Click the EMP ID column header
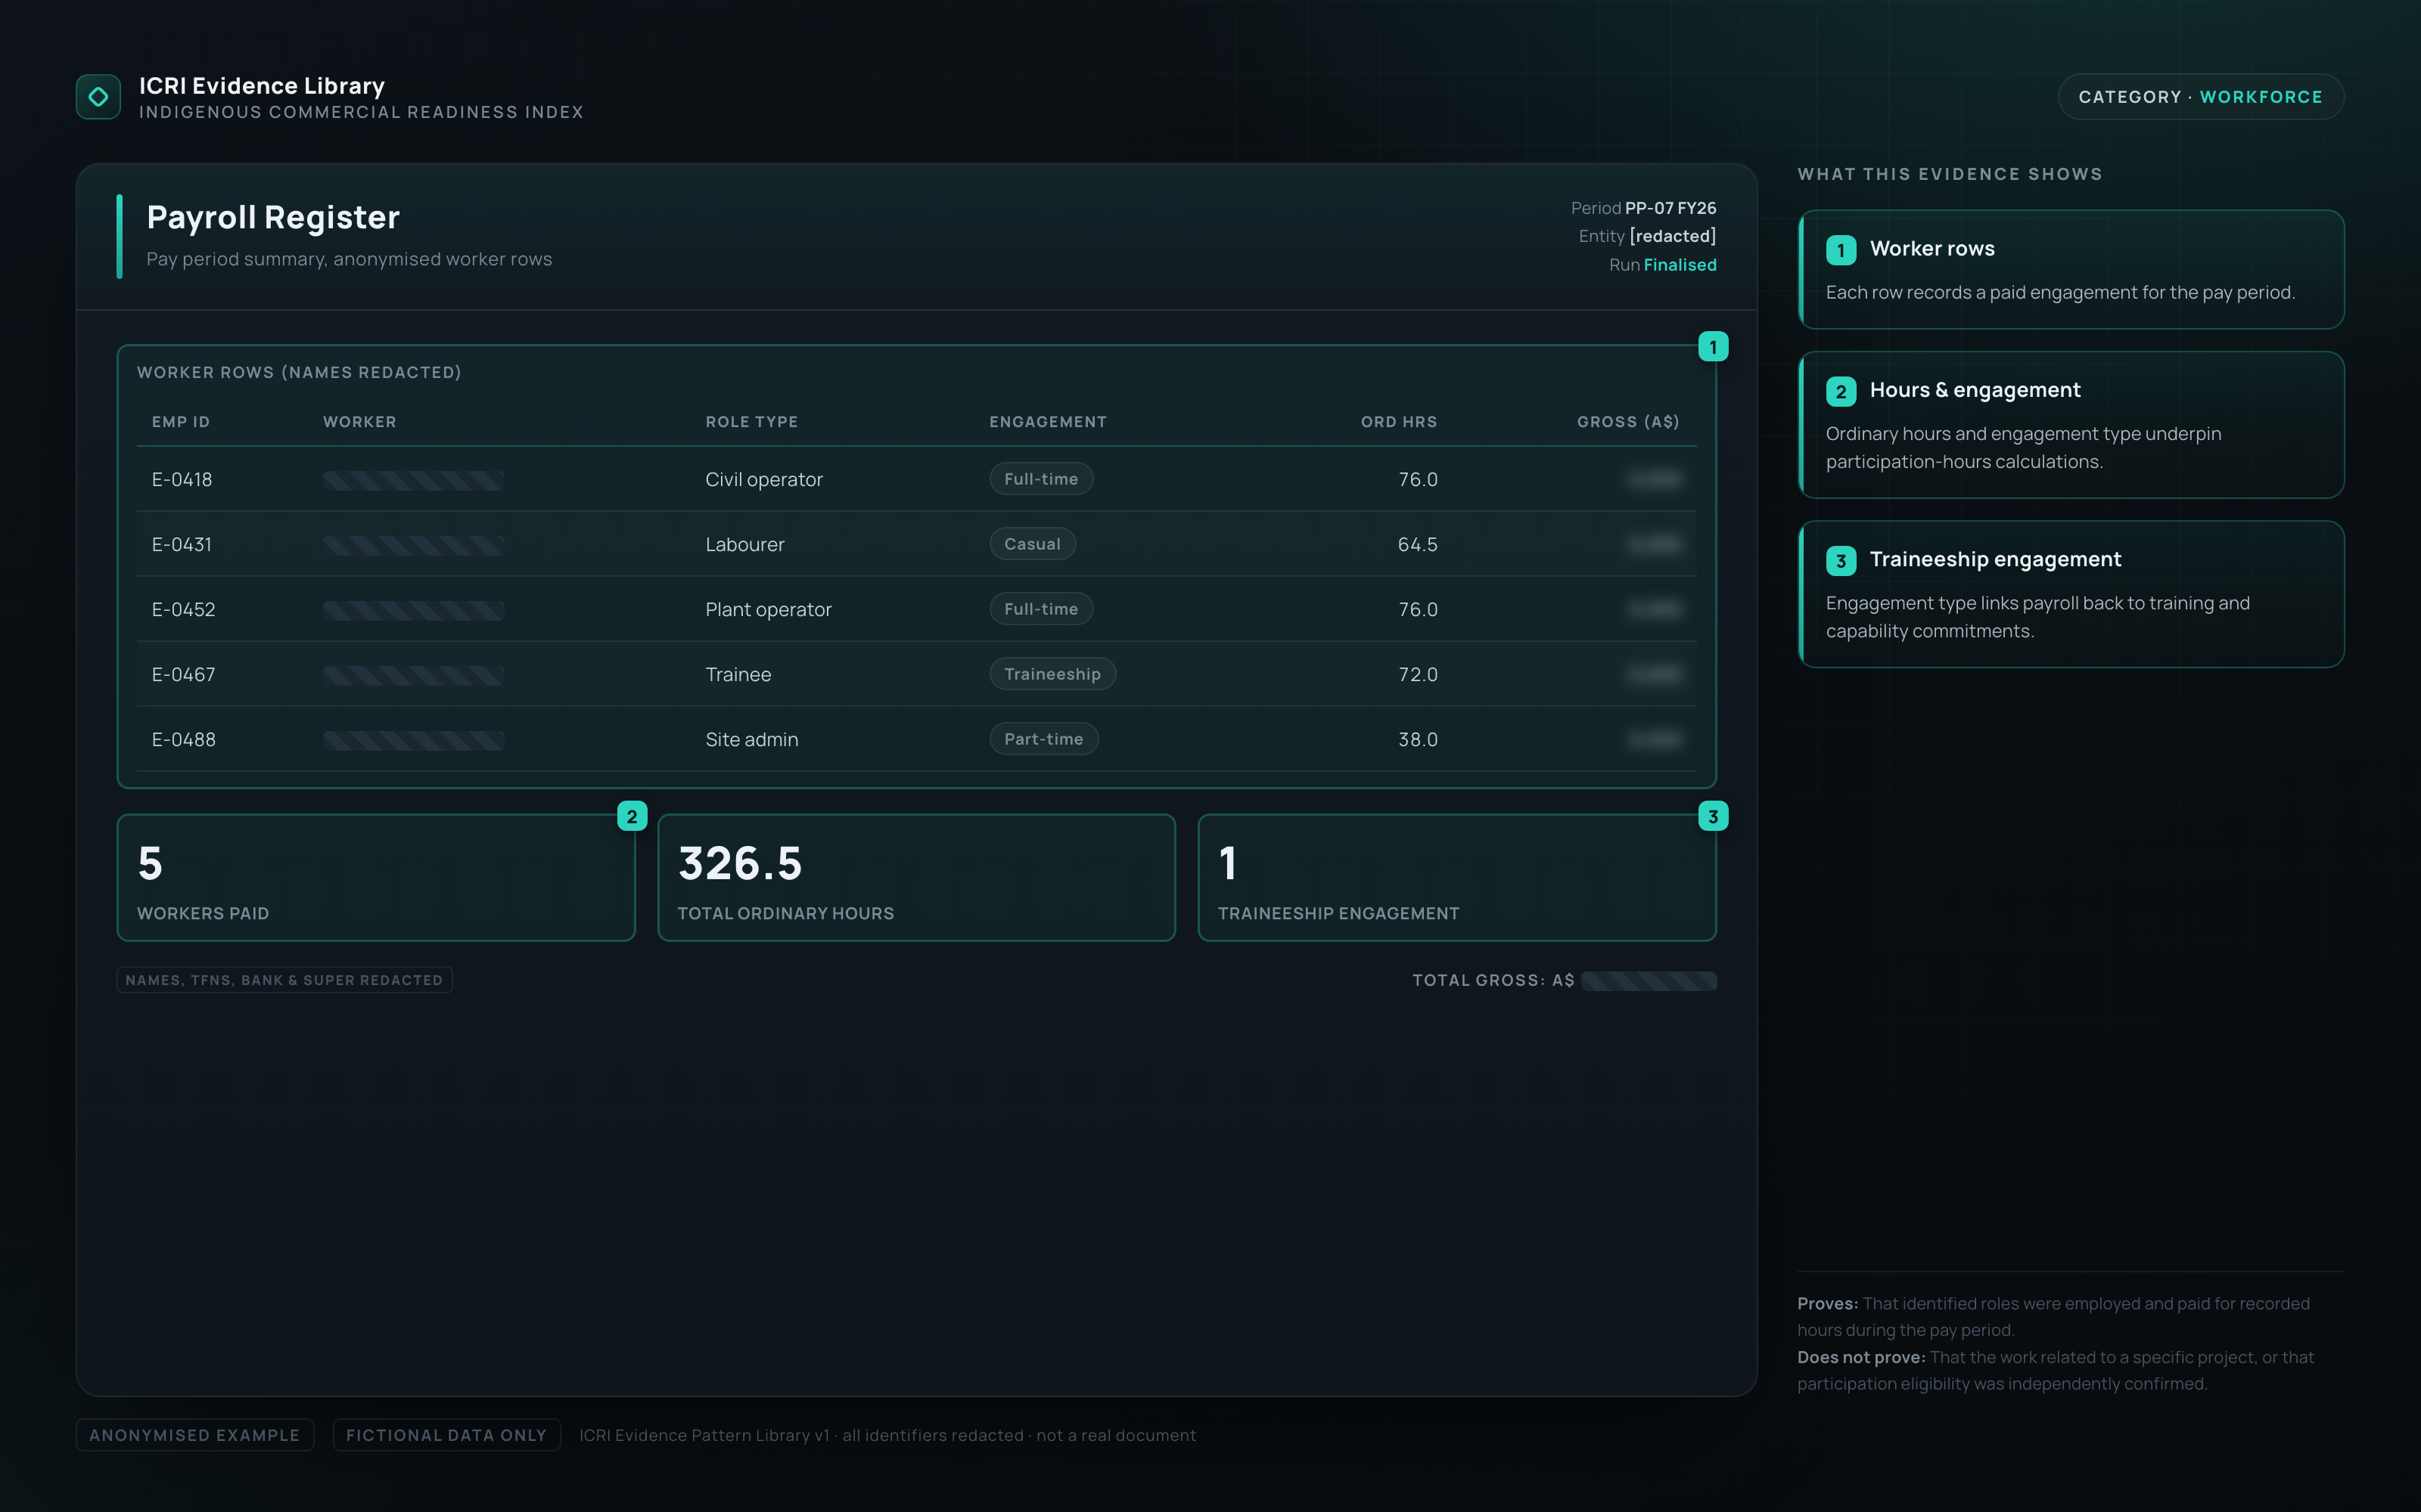The height and width of the screenshot is (1512, 2421). (x=181, y=422)
